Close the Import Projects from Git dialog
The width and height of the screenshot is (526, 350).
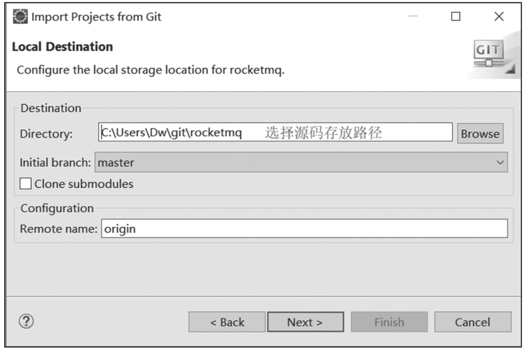click(x=499, y=16)
